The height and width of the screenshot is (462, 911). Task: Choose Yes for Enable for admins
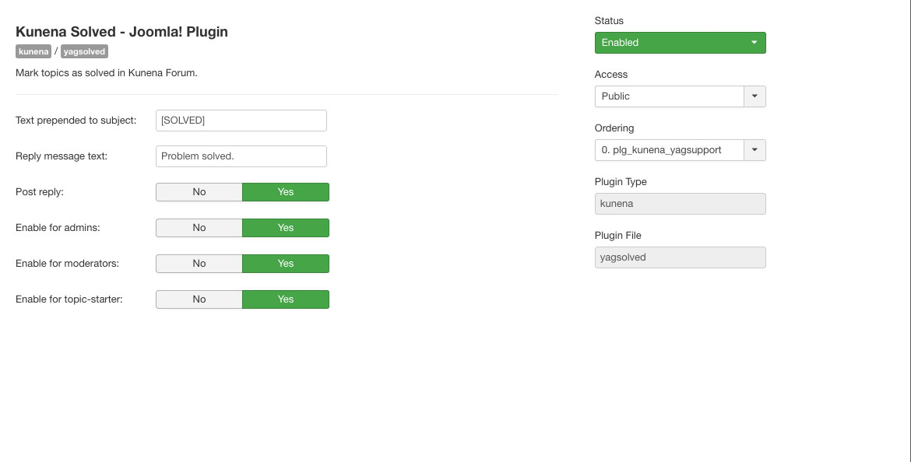click(x=286, y=228)
